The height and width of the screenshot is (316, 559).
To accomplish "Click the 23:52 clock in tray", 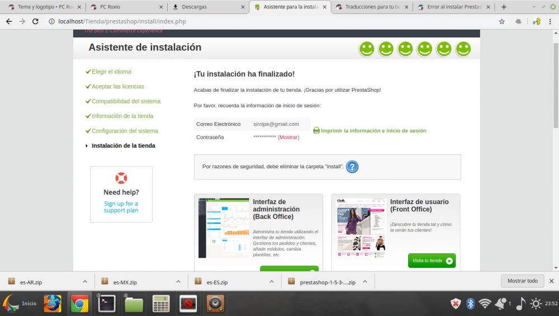I will pos(551,304).
